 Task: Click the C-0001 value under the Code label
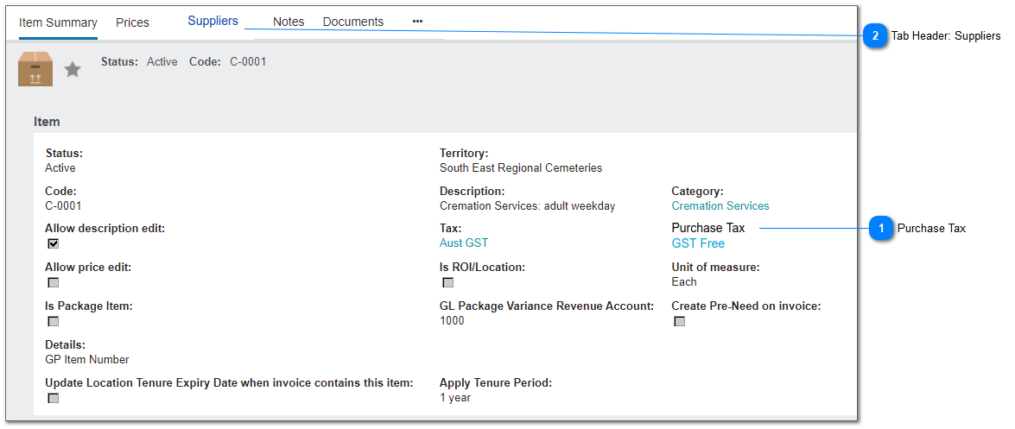point(63,205)
